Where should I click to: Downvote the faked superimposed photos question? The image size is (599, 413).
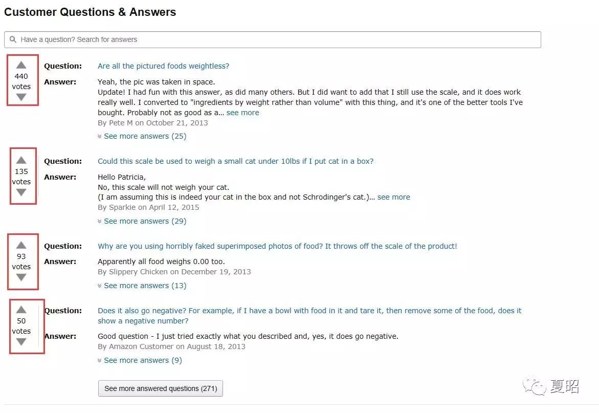[21, 277]
